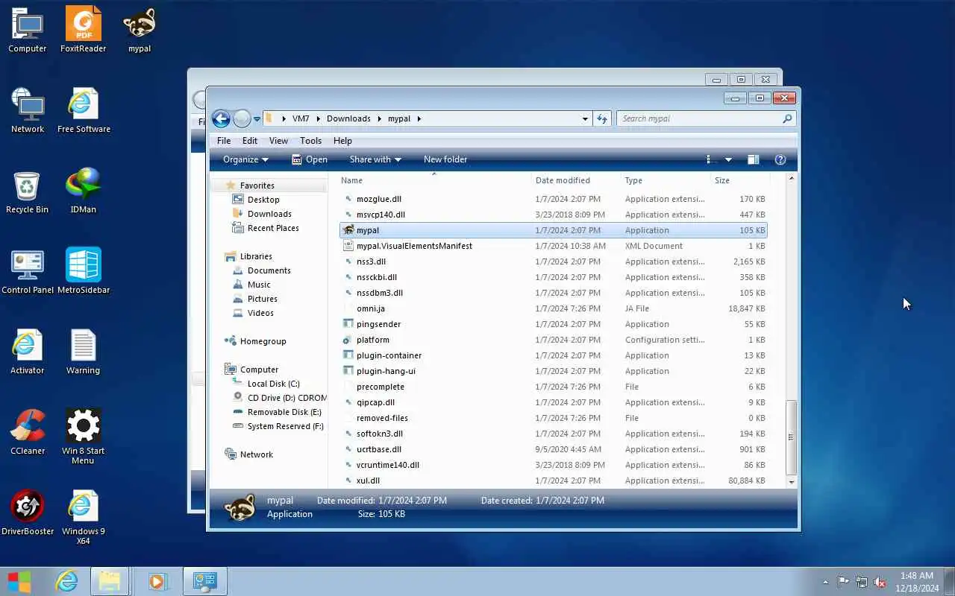
Task: Select the DriverBooster desktop icon
Action: click(x=28, y=513)
